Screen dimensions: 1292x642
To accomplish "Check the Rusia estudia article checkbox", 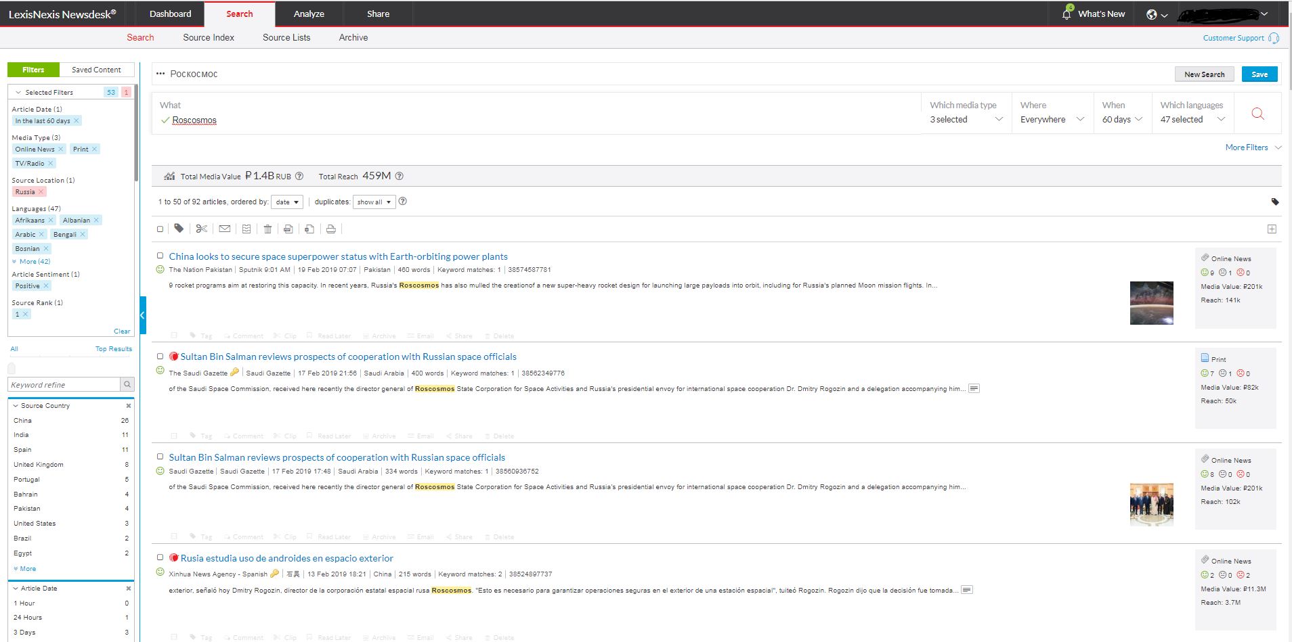I will pos(160,557).
